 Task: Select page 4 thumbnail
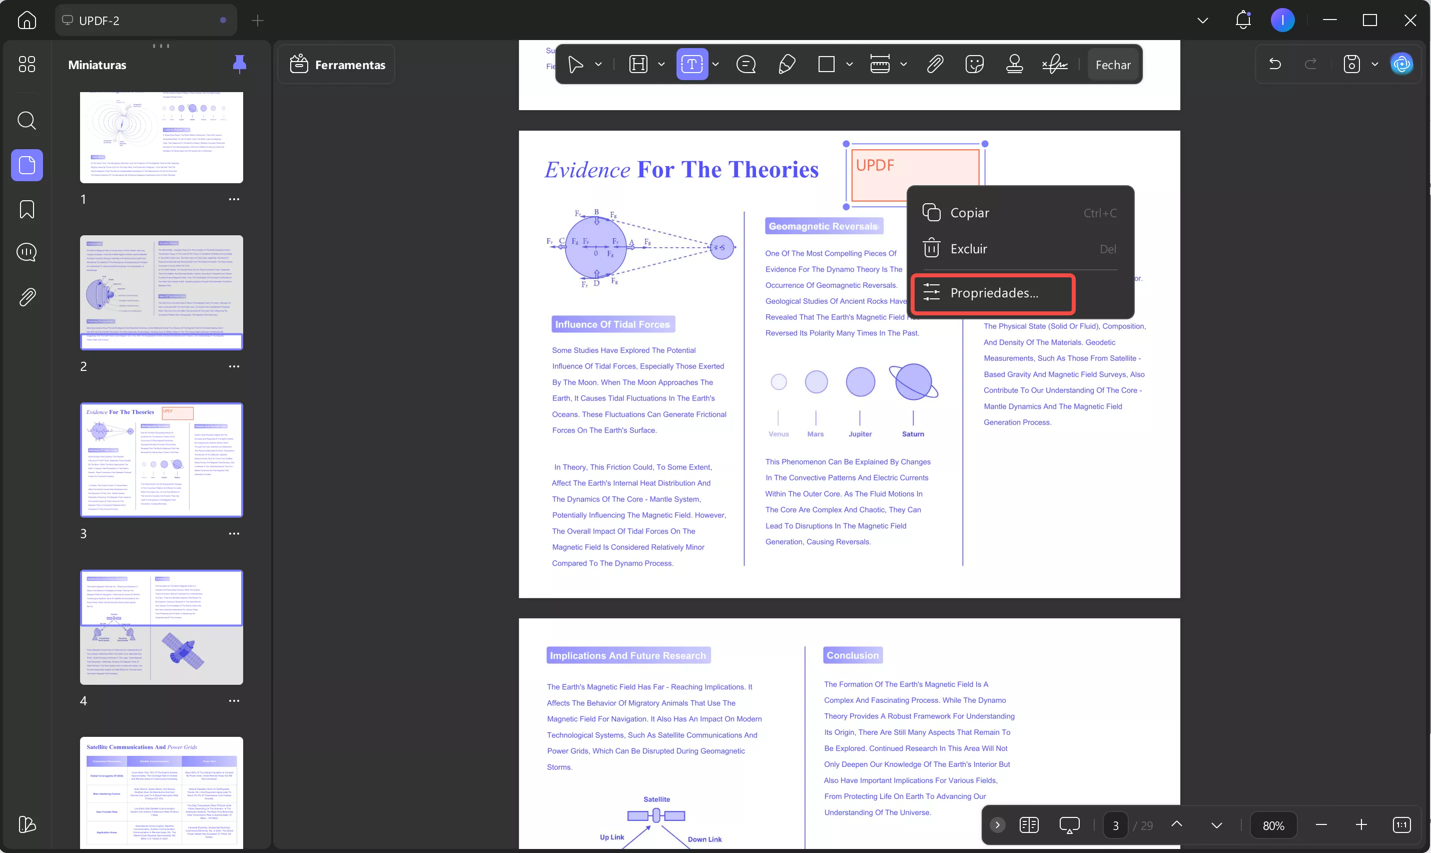(162, 627)
